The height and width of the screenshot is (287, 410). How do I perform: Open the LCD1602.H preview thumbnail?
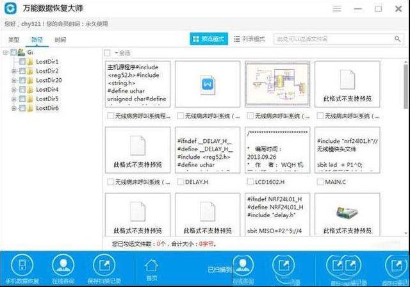pos(277,150)
